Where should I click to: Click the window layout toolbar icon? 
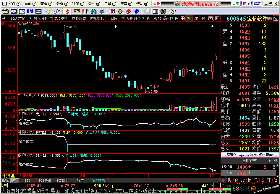click(155, 11)
